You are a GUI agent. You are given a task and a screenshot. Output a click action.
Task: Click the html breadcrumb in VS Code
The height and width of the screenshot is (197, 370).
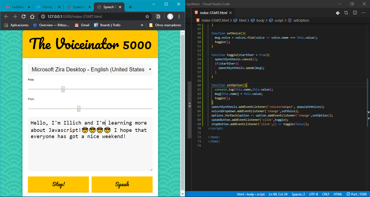coord(240,20)
